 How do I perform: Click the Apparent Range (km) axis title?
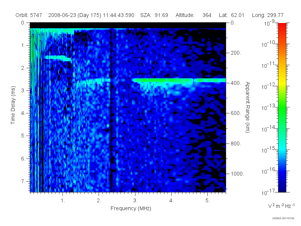click(248, 107)
